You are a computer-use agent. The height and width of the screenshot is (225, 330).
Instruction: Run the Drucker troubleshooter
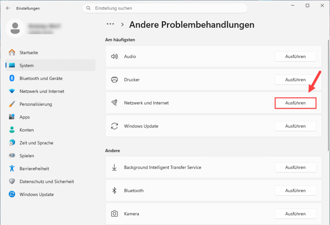click(x=295, y=79)
